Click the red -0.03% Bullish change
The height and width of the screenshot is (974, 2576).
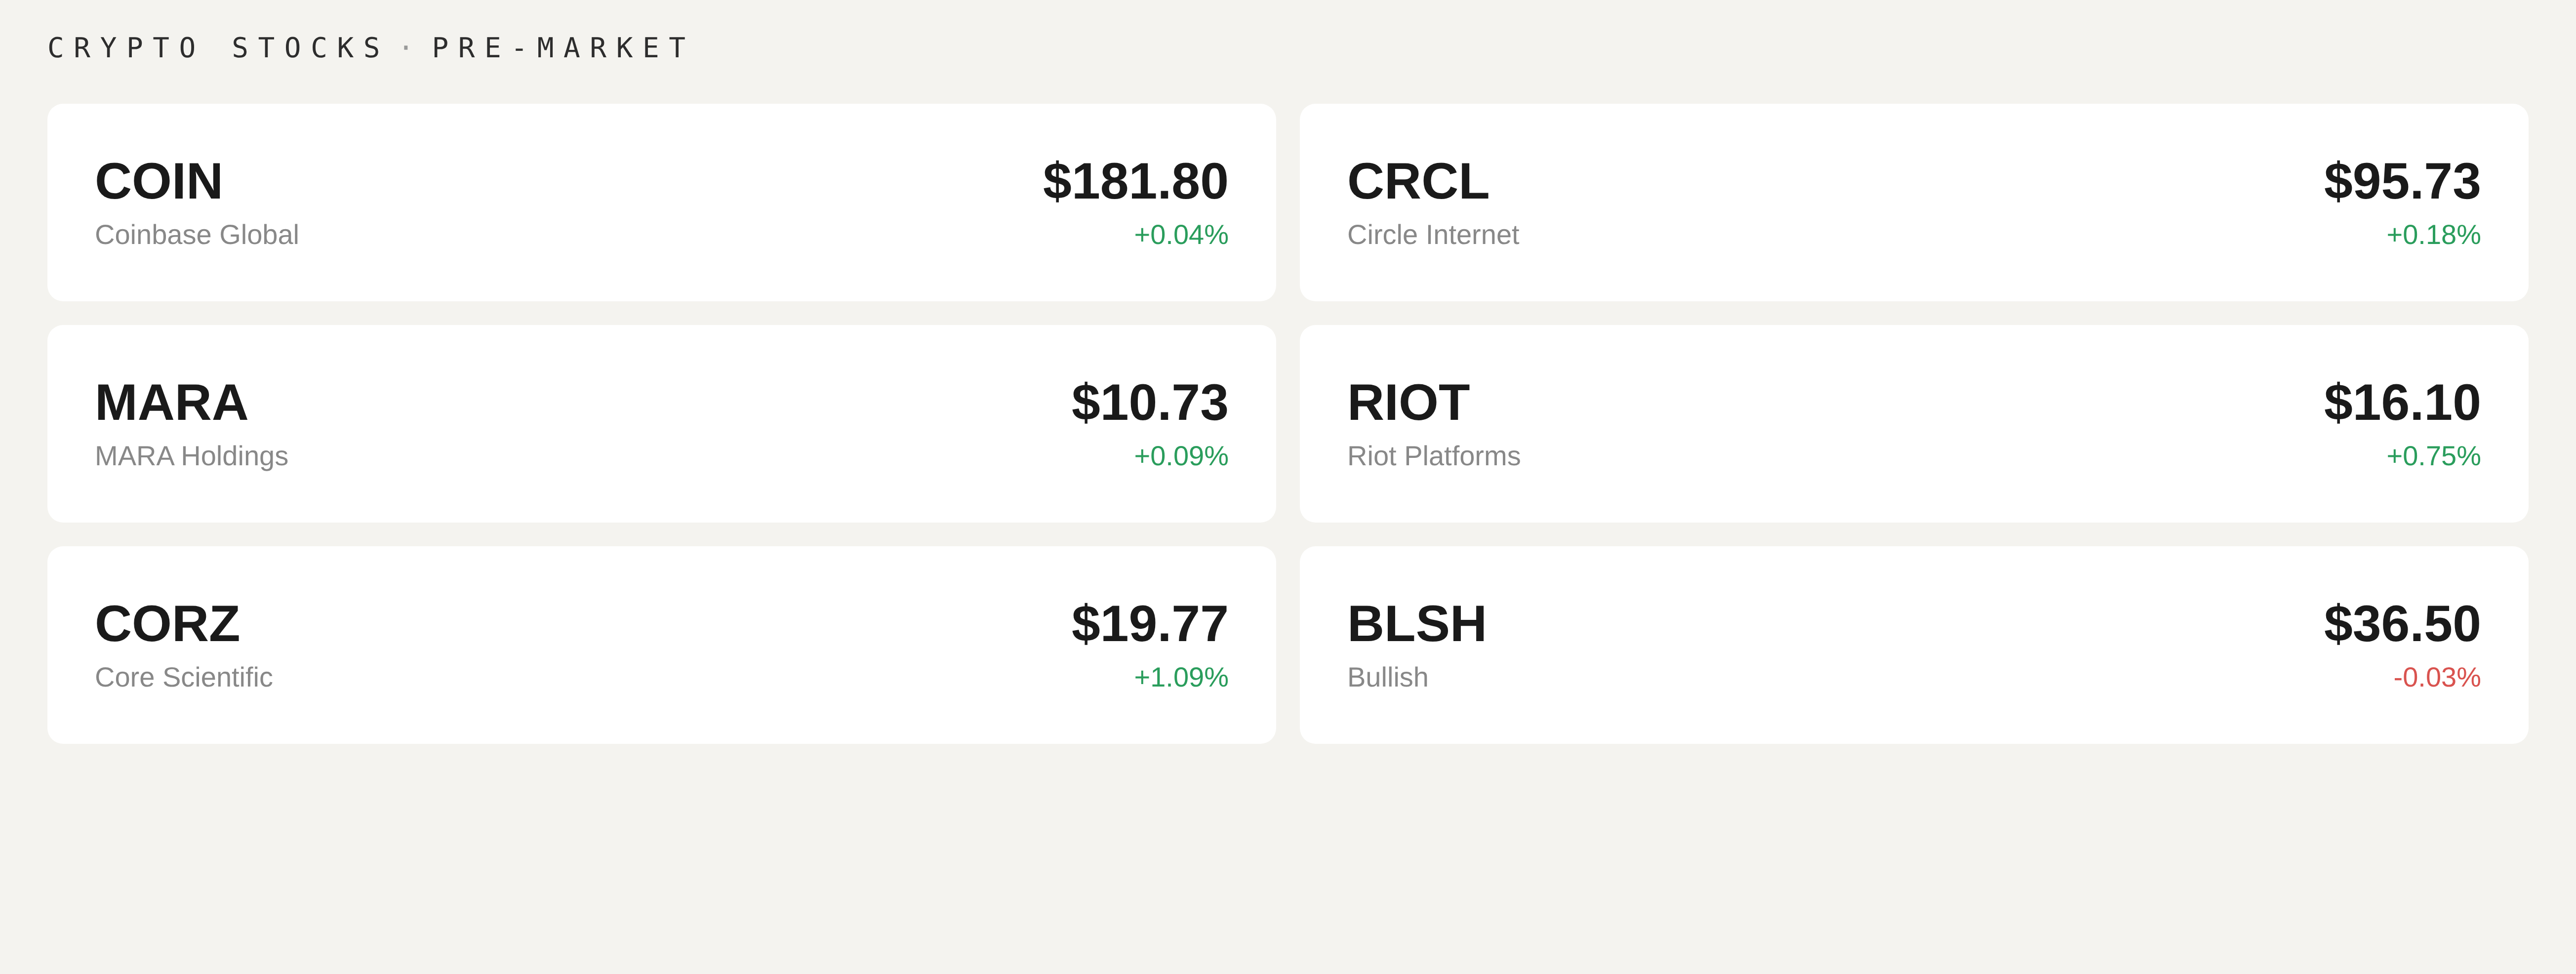tap(2437, 678)
